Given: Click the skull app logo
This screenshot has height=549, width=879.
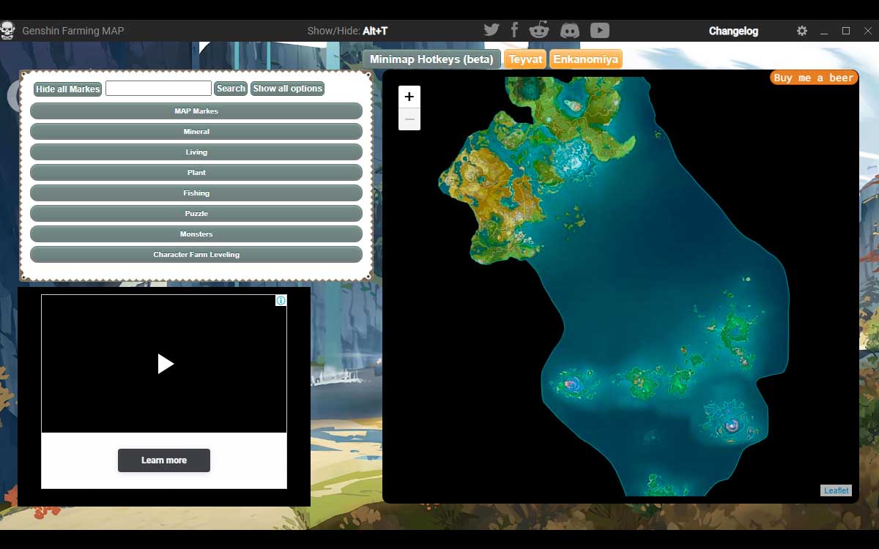Looking at the screenshot, I should 7,30.
